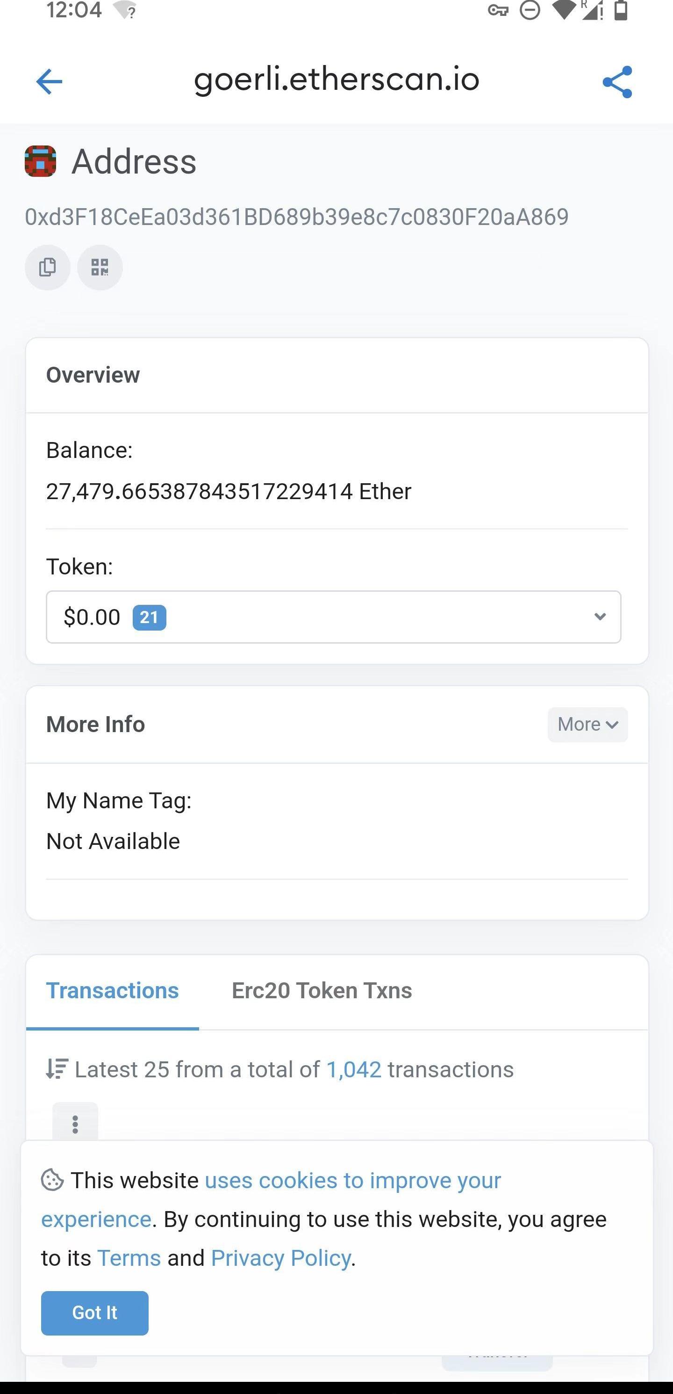
Task: Tap the wallet address text
Action: point(296,217)
